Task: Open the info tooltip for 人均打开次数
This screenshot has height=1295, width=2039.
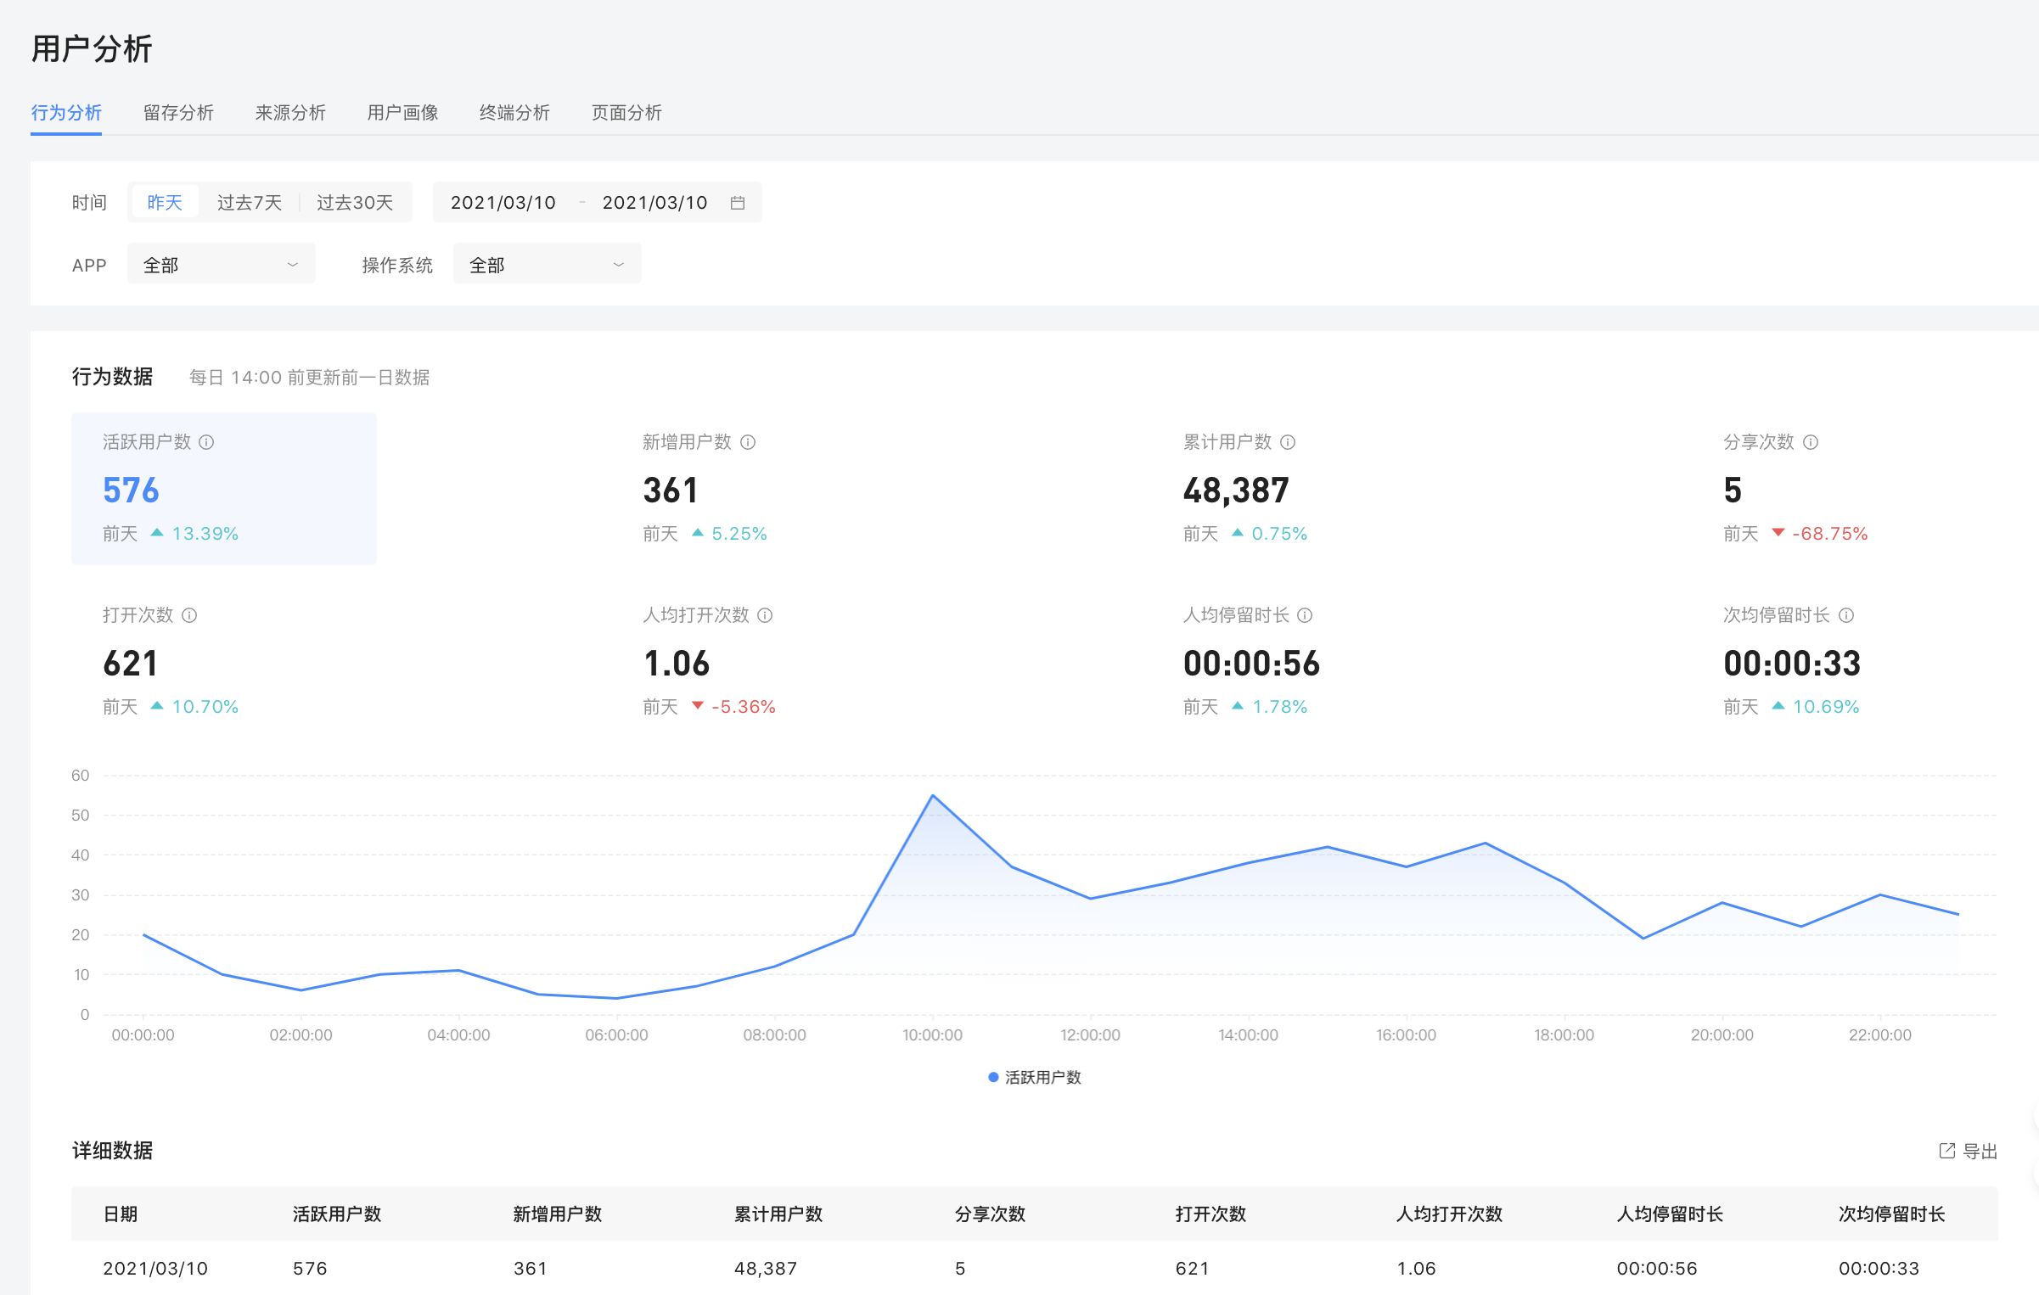Action: pos(765,615)
